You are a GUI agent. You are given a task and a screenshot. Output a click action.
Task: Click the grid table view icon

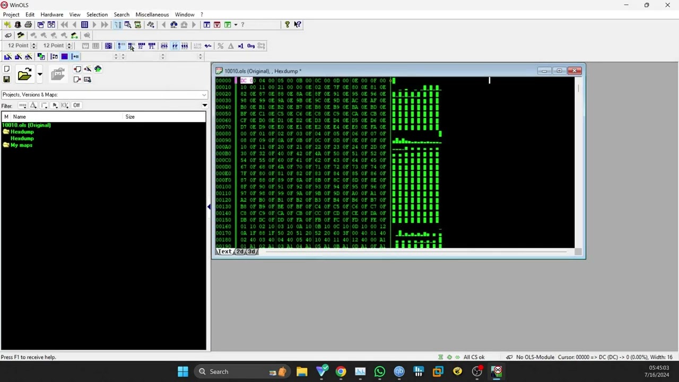[x=84, y=24]
